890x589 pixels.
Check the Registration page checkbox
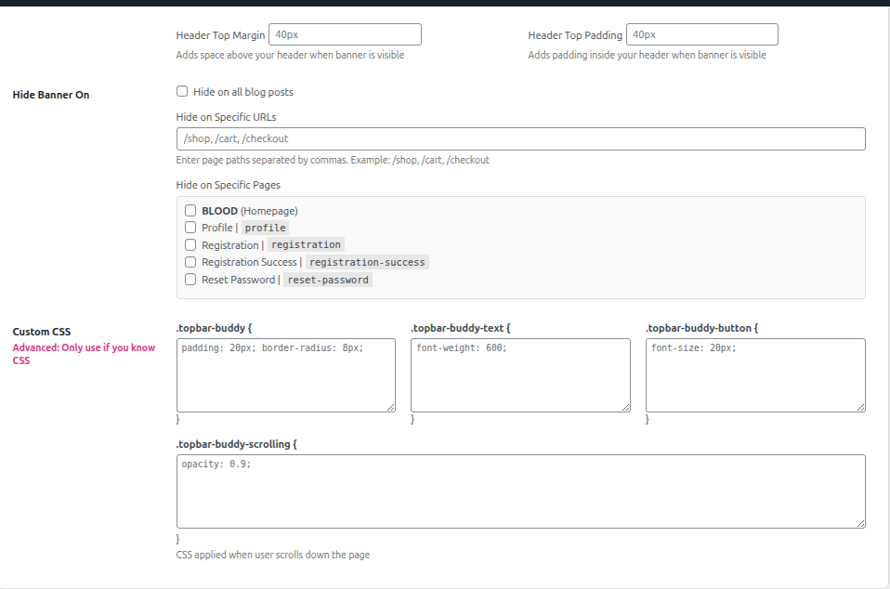point(190,244)
